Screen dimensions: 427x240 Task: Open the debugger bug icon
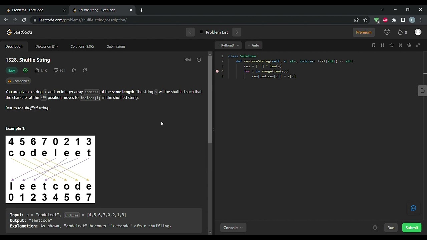point(375,228)
